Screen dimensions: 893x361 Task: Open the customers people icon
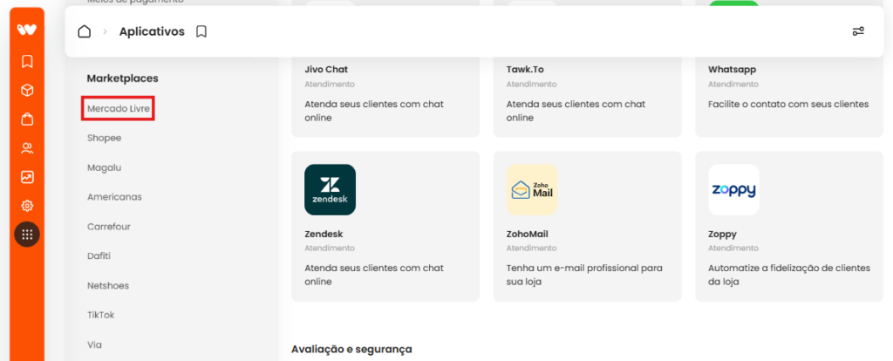(27, 148)
